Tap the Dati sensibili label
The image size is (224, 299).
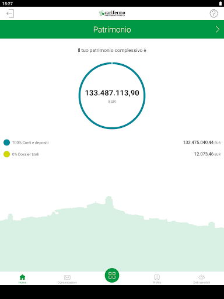point(202,283)
